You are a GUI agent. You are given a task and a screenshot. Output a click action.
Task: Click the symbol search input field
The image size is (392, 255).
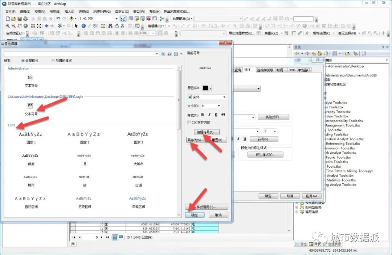pos(79,54)
